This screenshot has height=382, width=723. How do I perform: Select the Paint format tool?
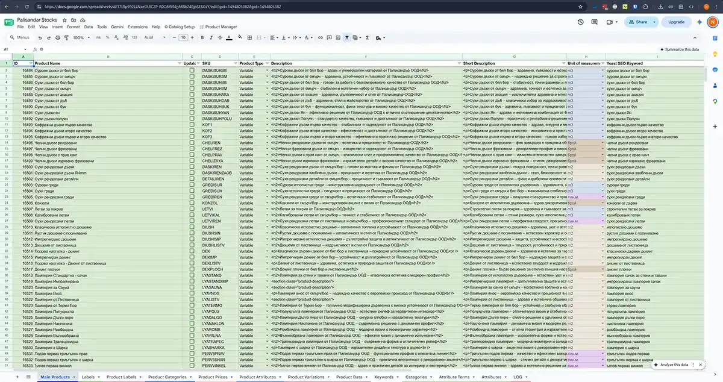tap(66, 37)
